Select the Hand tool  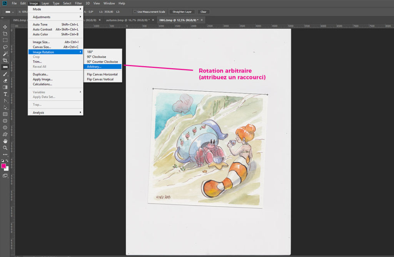click(x=5, y=141)
